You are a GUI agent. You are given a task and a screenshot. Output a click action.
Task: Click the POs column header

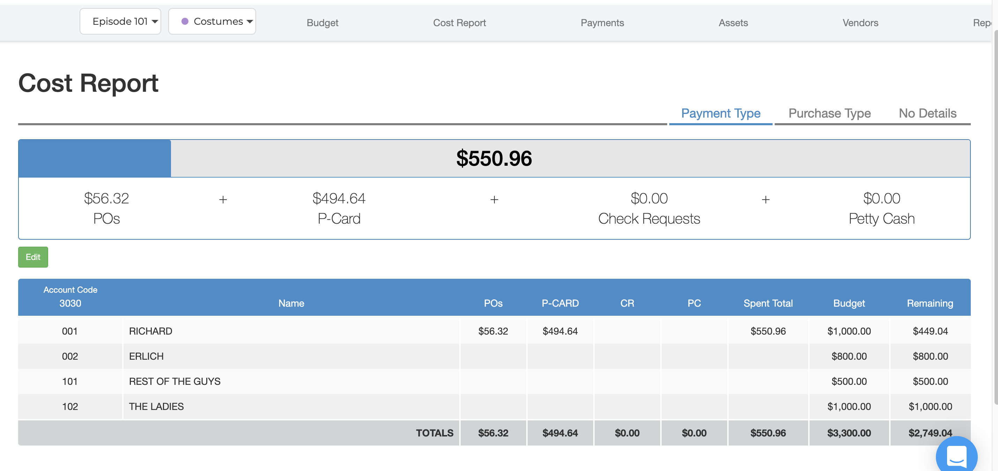click(493, 303)
